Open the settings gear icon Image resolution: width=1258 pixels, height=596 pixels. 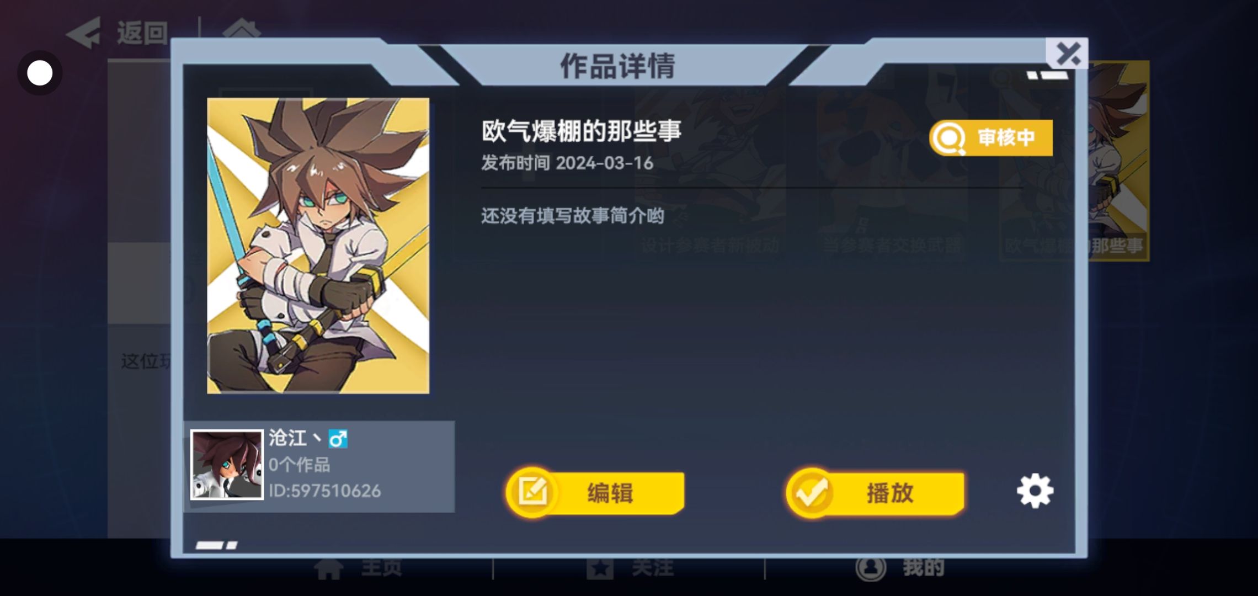(1035, 491)
